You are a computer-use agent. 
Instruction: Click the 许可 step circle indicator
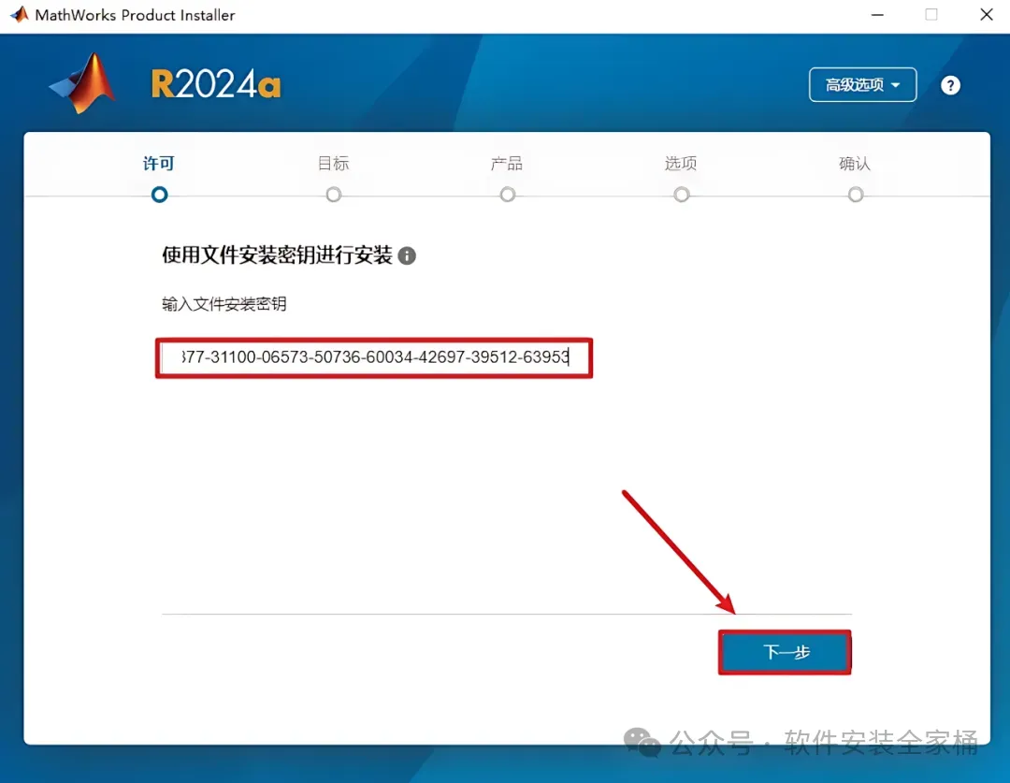click(159, 195)
